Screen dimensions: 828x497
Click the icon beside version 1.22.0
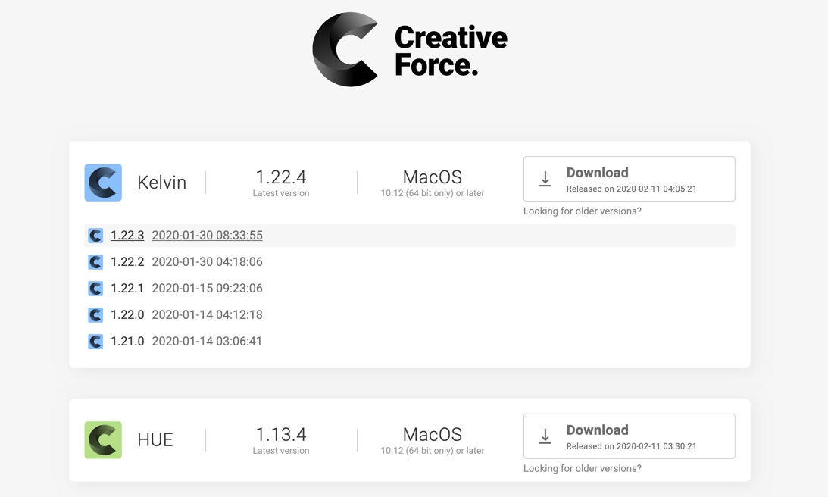[x=95, y=315]
